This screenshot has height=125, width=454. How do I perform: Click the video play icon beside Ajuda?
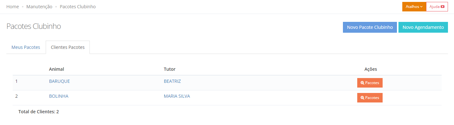coord(442,7)
